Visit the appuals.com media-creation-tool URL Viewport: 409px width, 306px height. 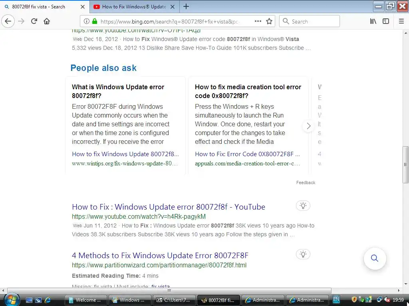pyautogui.click(x=247, y=163)
